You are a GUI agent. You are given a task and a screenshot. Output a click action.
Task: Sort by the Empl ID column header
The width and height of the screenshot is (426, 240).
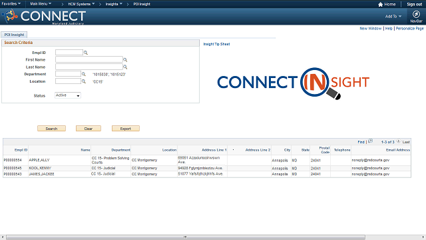pos(21,150)
